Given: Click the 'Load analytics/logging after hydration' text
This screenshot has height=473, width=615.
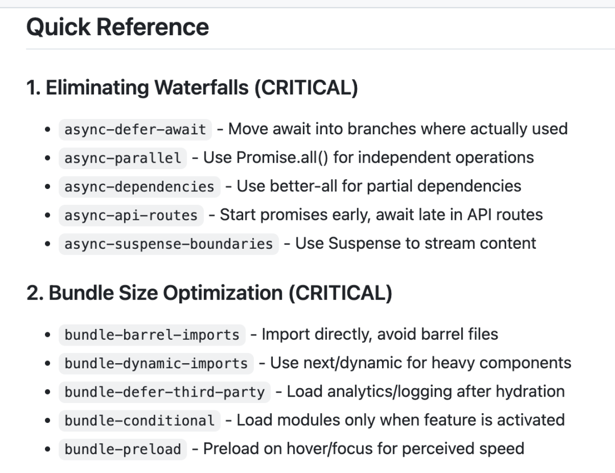Looking at the screenshot, I should point(425,391).
